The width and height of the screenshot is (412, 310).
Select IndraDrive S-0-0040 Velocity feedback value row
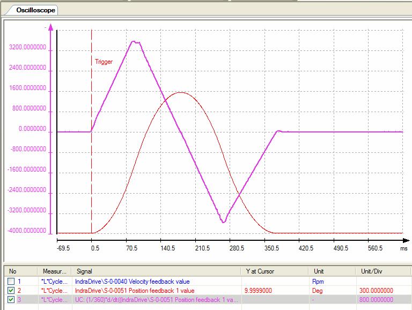coord(132,282)
